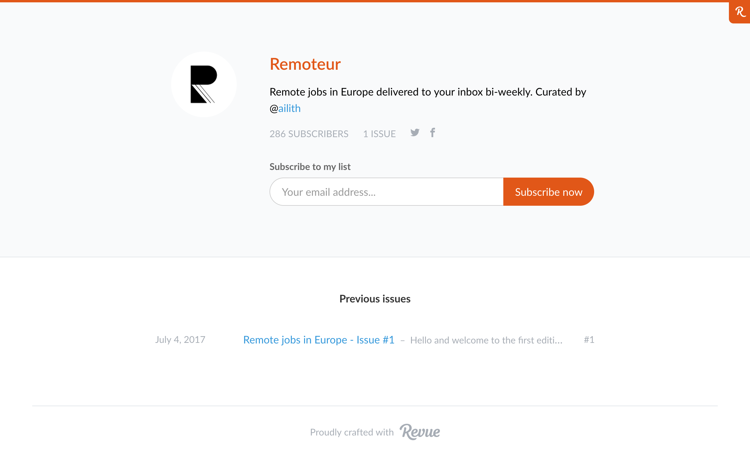Open Remote jobs in Europe Issue #1

pos(319,340)
